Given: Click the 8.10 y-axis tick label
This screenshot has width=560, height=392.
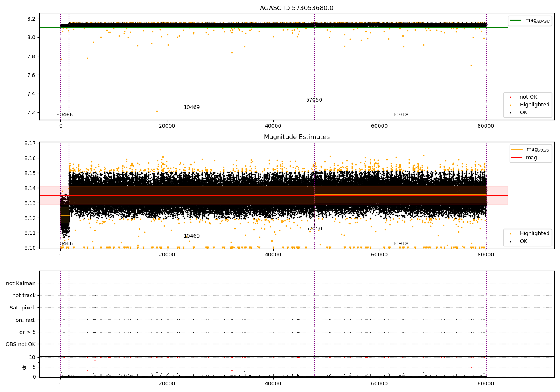Looking at the screenshot, I should (x=30, y=248).
